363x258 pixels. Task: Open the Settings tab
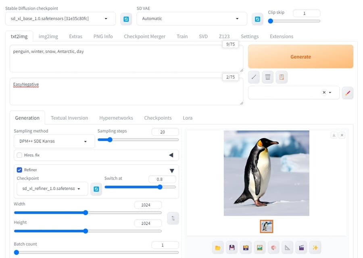(x=250, y=37)
